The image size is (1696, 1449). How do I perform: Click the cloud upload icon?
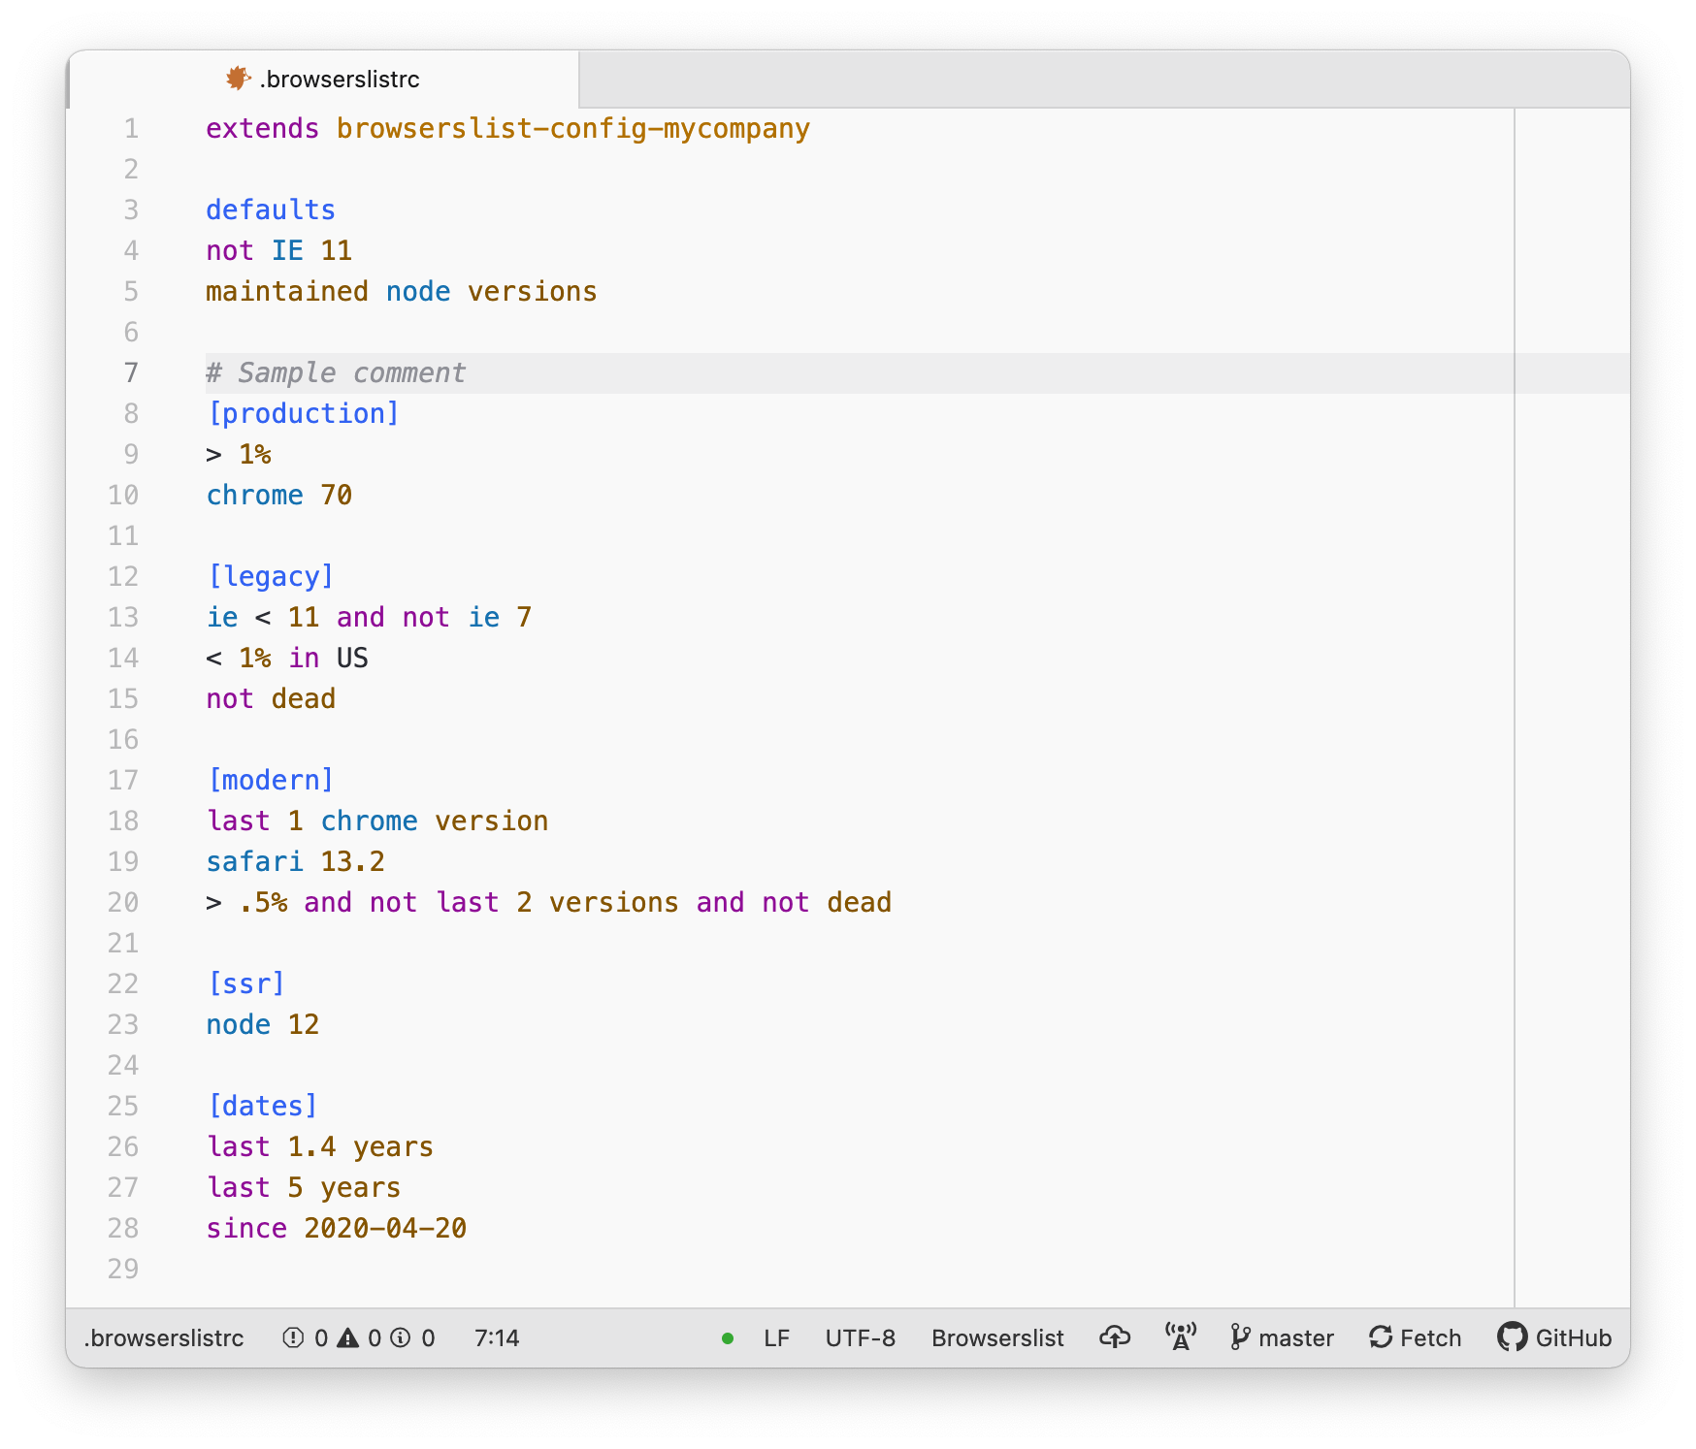(1115, 1337)
